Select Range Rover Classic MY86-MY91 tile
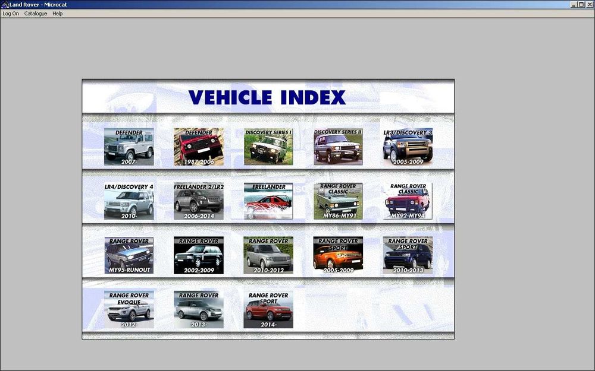This screenshot has width=595, height=371. click(x=338, y=201)
